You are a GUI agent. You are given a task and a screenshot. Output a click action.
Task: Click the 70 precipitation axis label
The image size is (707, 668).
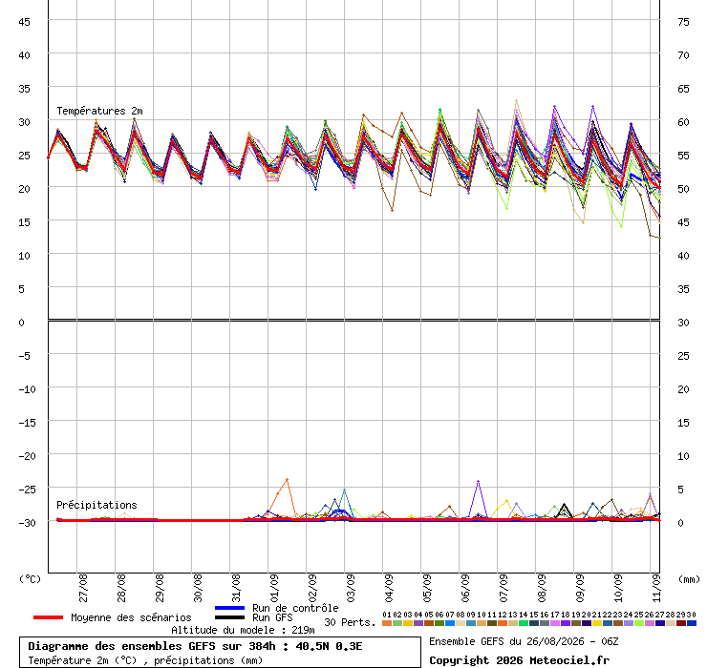(x=683, y=55)
